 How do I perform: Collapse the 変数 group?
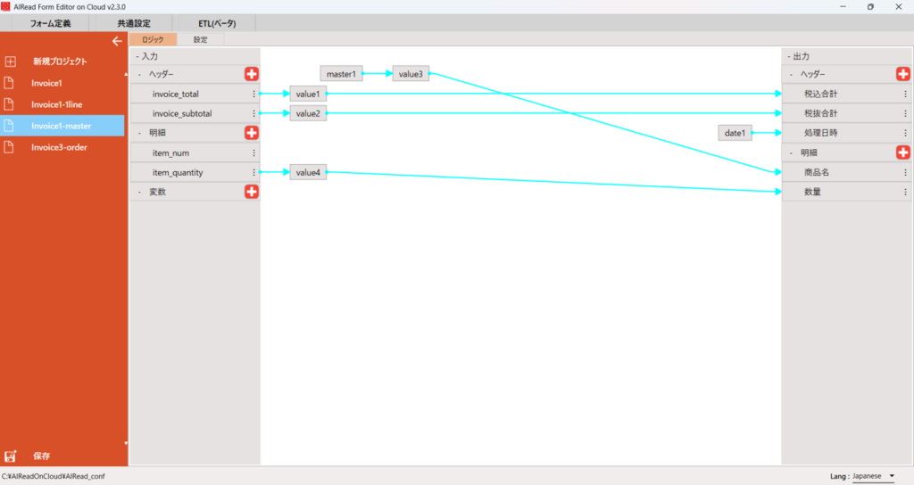[x=138, y=192]
